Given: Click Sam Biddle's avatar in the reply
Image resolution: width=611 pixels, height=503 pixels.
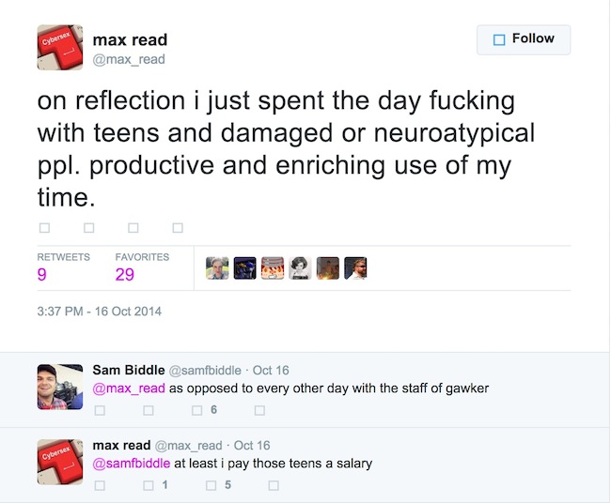Looking at the screenshot, I should tap(60, 387).
